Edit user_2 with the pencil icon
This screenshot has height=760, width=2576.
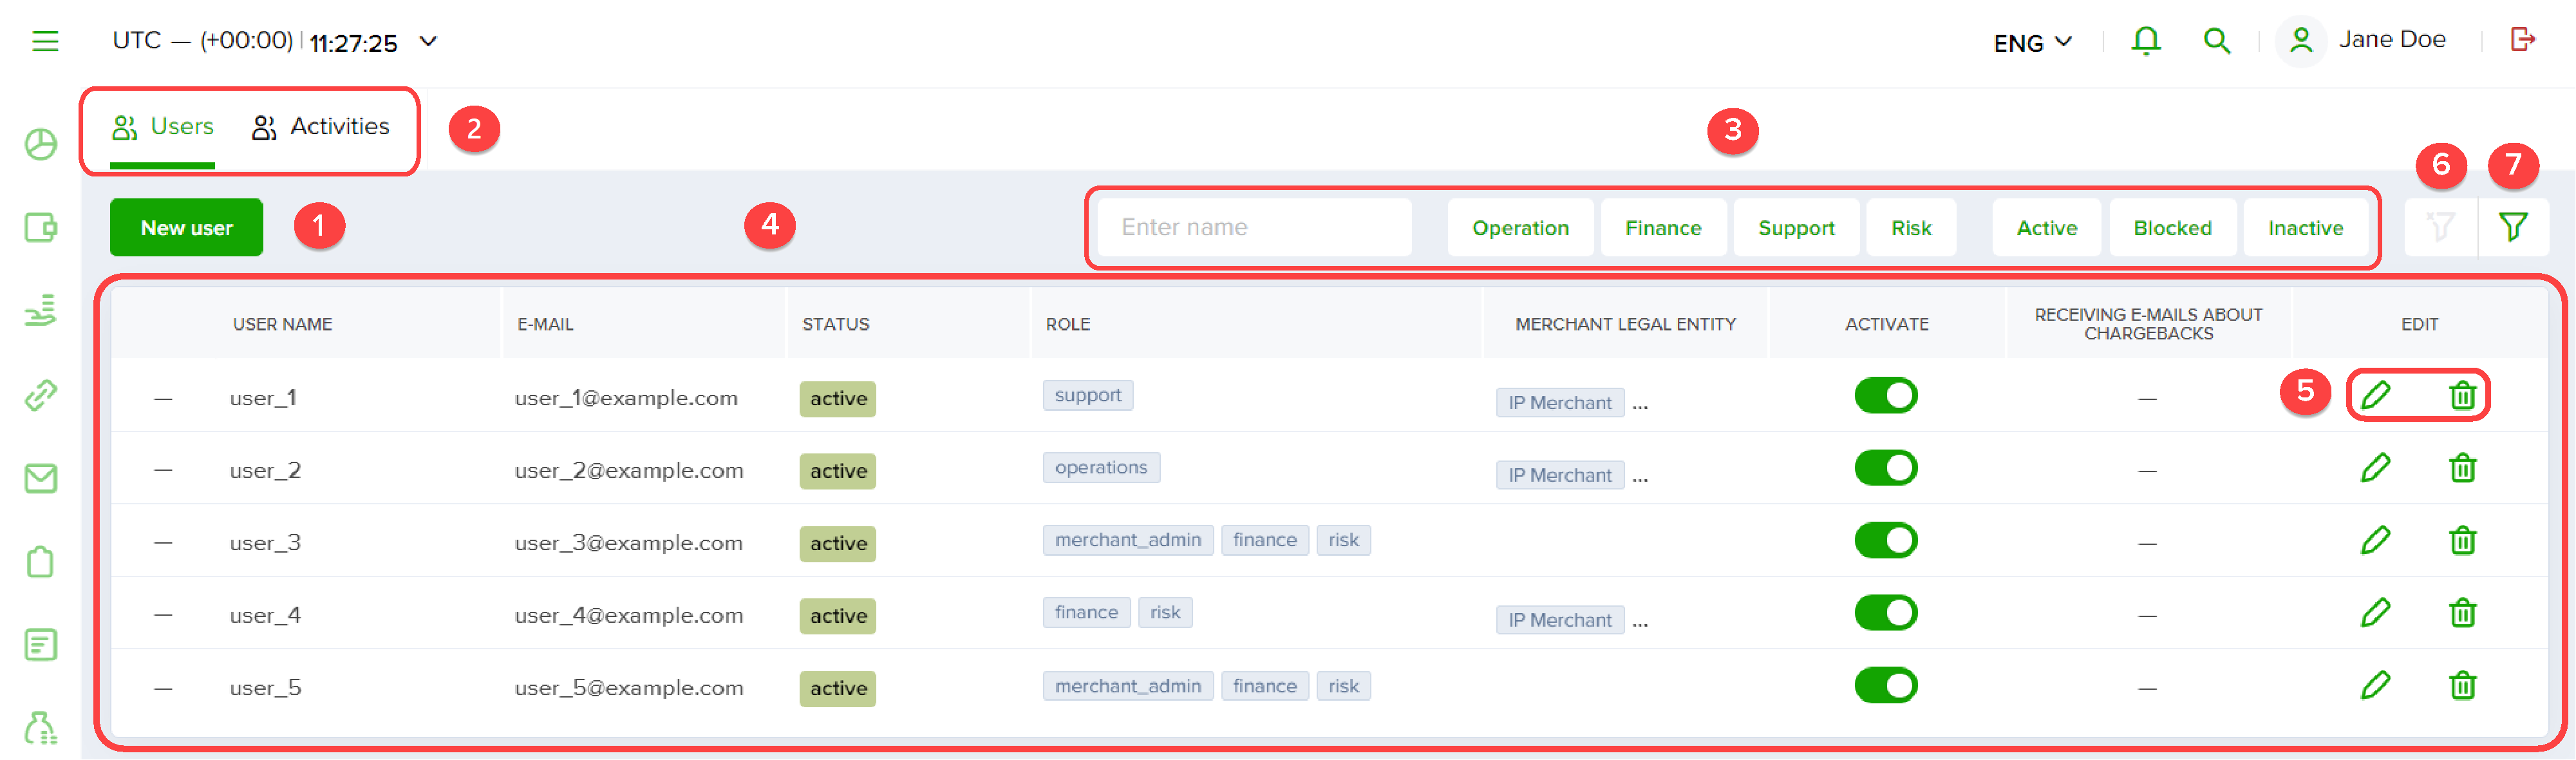pyautogui.click(x=2375, y=468)
